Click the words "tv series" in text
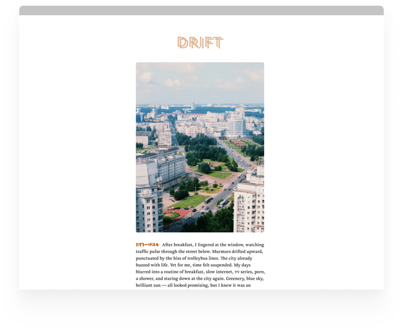The width and height of the screenshot is (403, 328). [x=242, y=272]
